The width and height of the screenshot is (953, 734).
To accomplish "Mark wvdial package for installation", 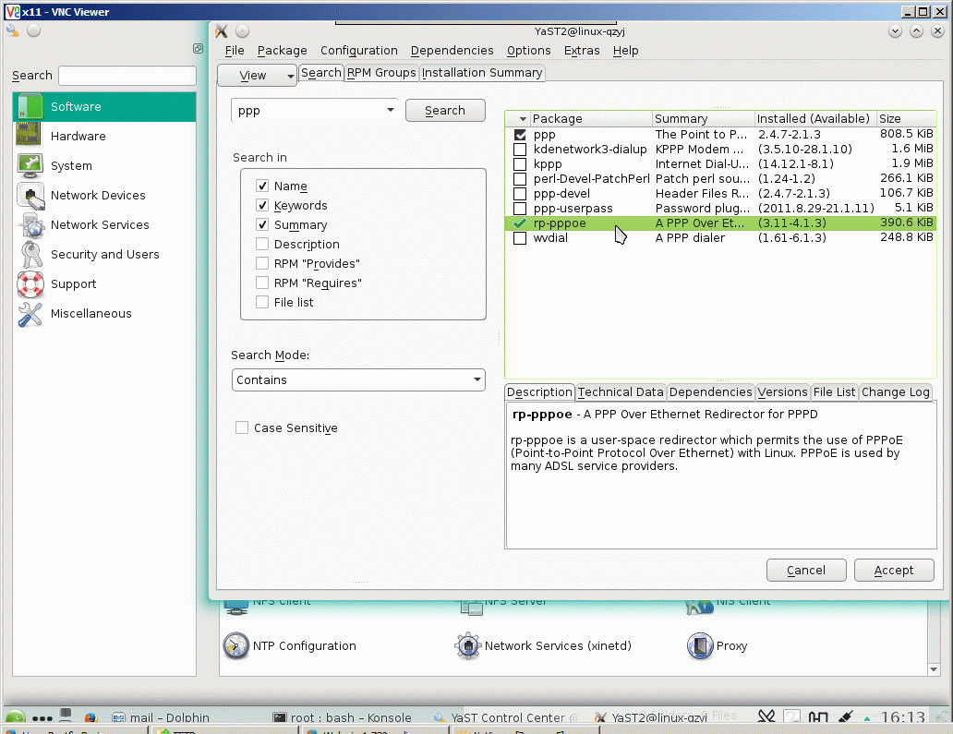I will tap(520, 238).
